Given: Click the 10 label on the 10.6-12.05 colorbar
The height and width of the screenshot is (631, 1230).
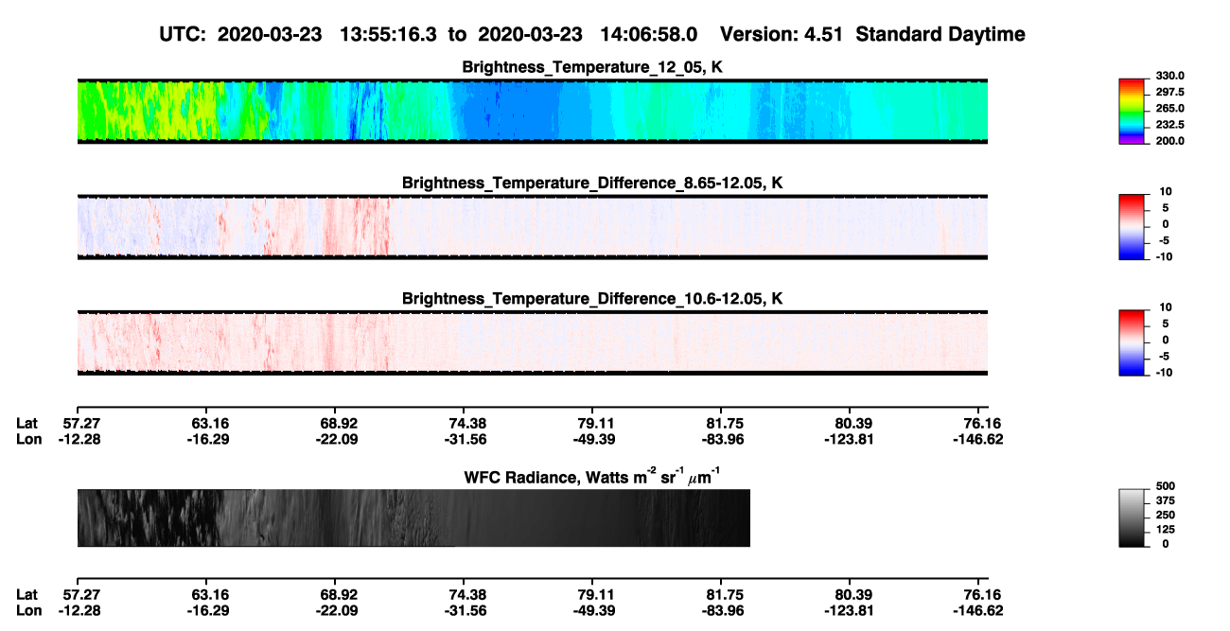Looking at the screenshot, I should click(1166, 307).
